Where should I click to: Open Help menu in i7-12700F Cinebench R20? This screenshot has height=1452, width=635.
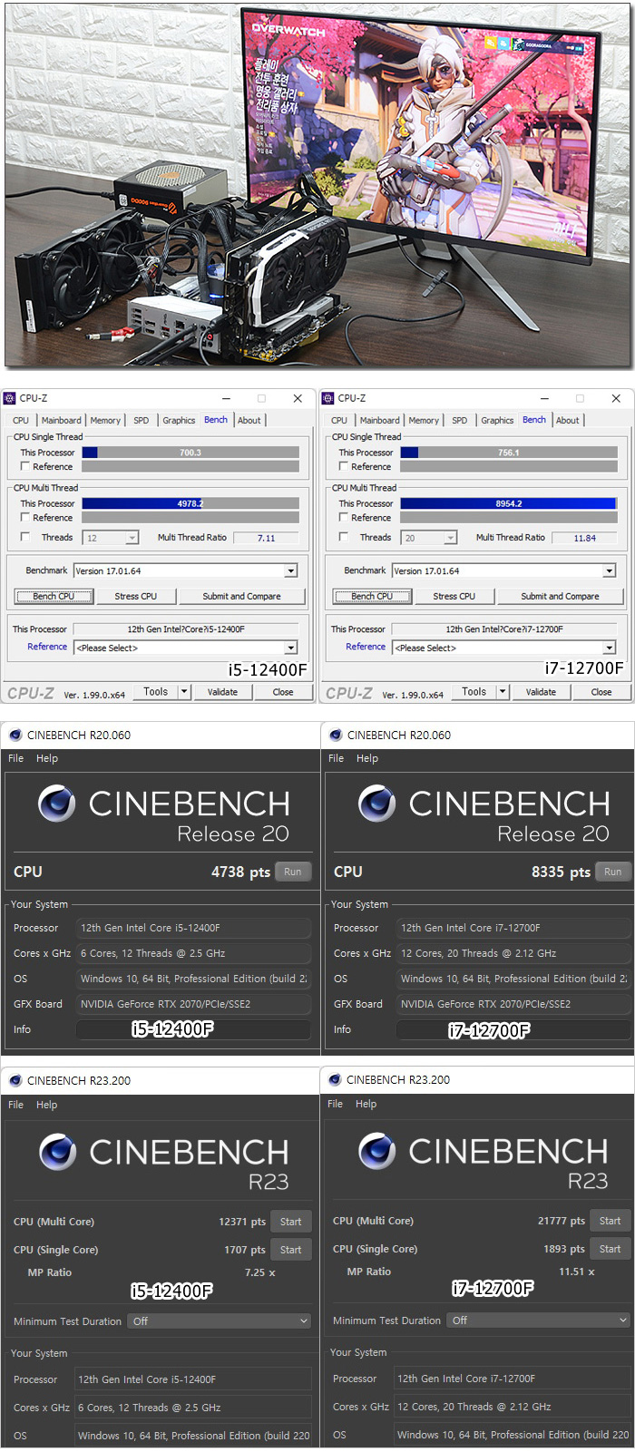tap(367, 758)
